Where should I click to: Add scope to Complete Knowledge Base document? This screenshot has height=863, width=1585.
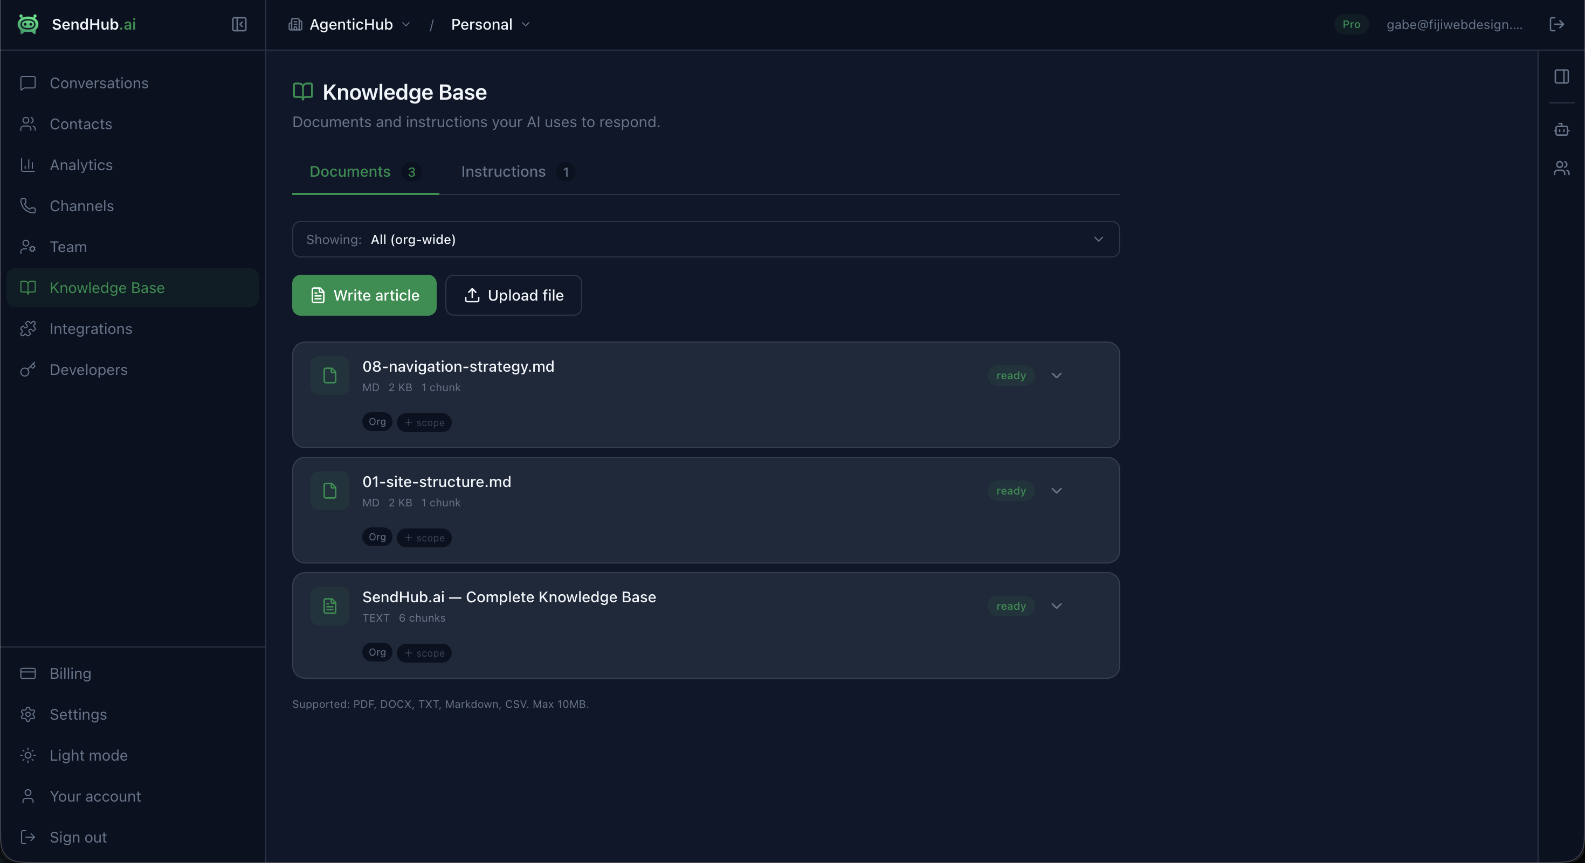tap(425, 653)
